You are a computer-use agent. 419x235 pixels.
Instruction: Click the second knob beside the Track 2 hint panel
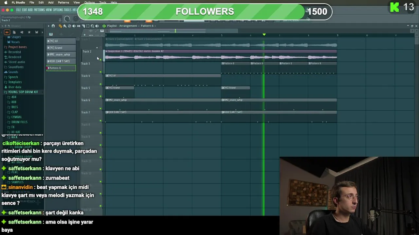tap(76, 19)
